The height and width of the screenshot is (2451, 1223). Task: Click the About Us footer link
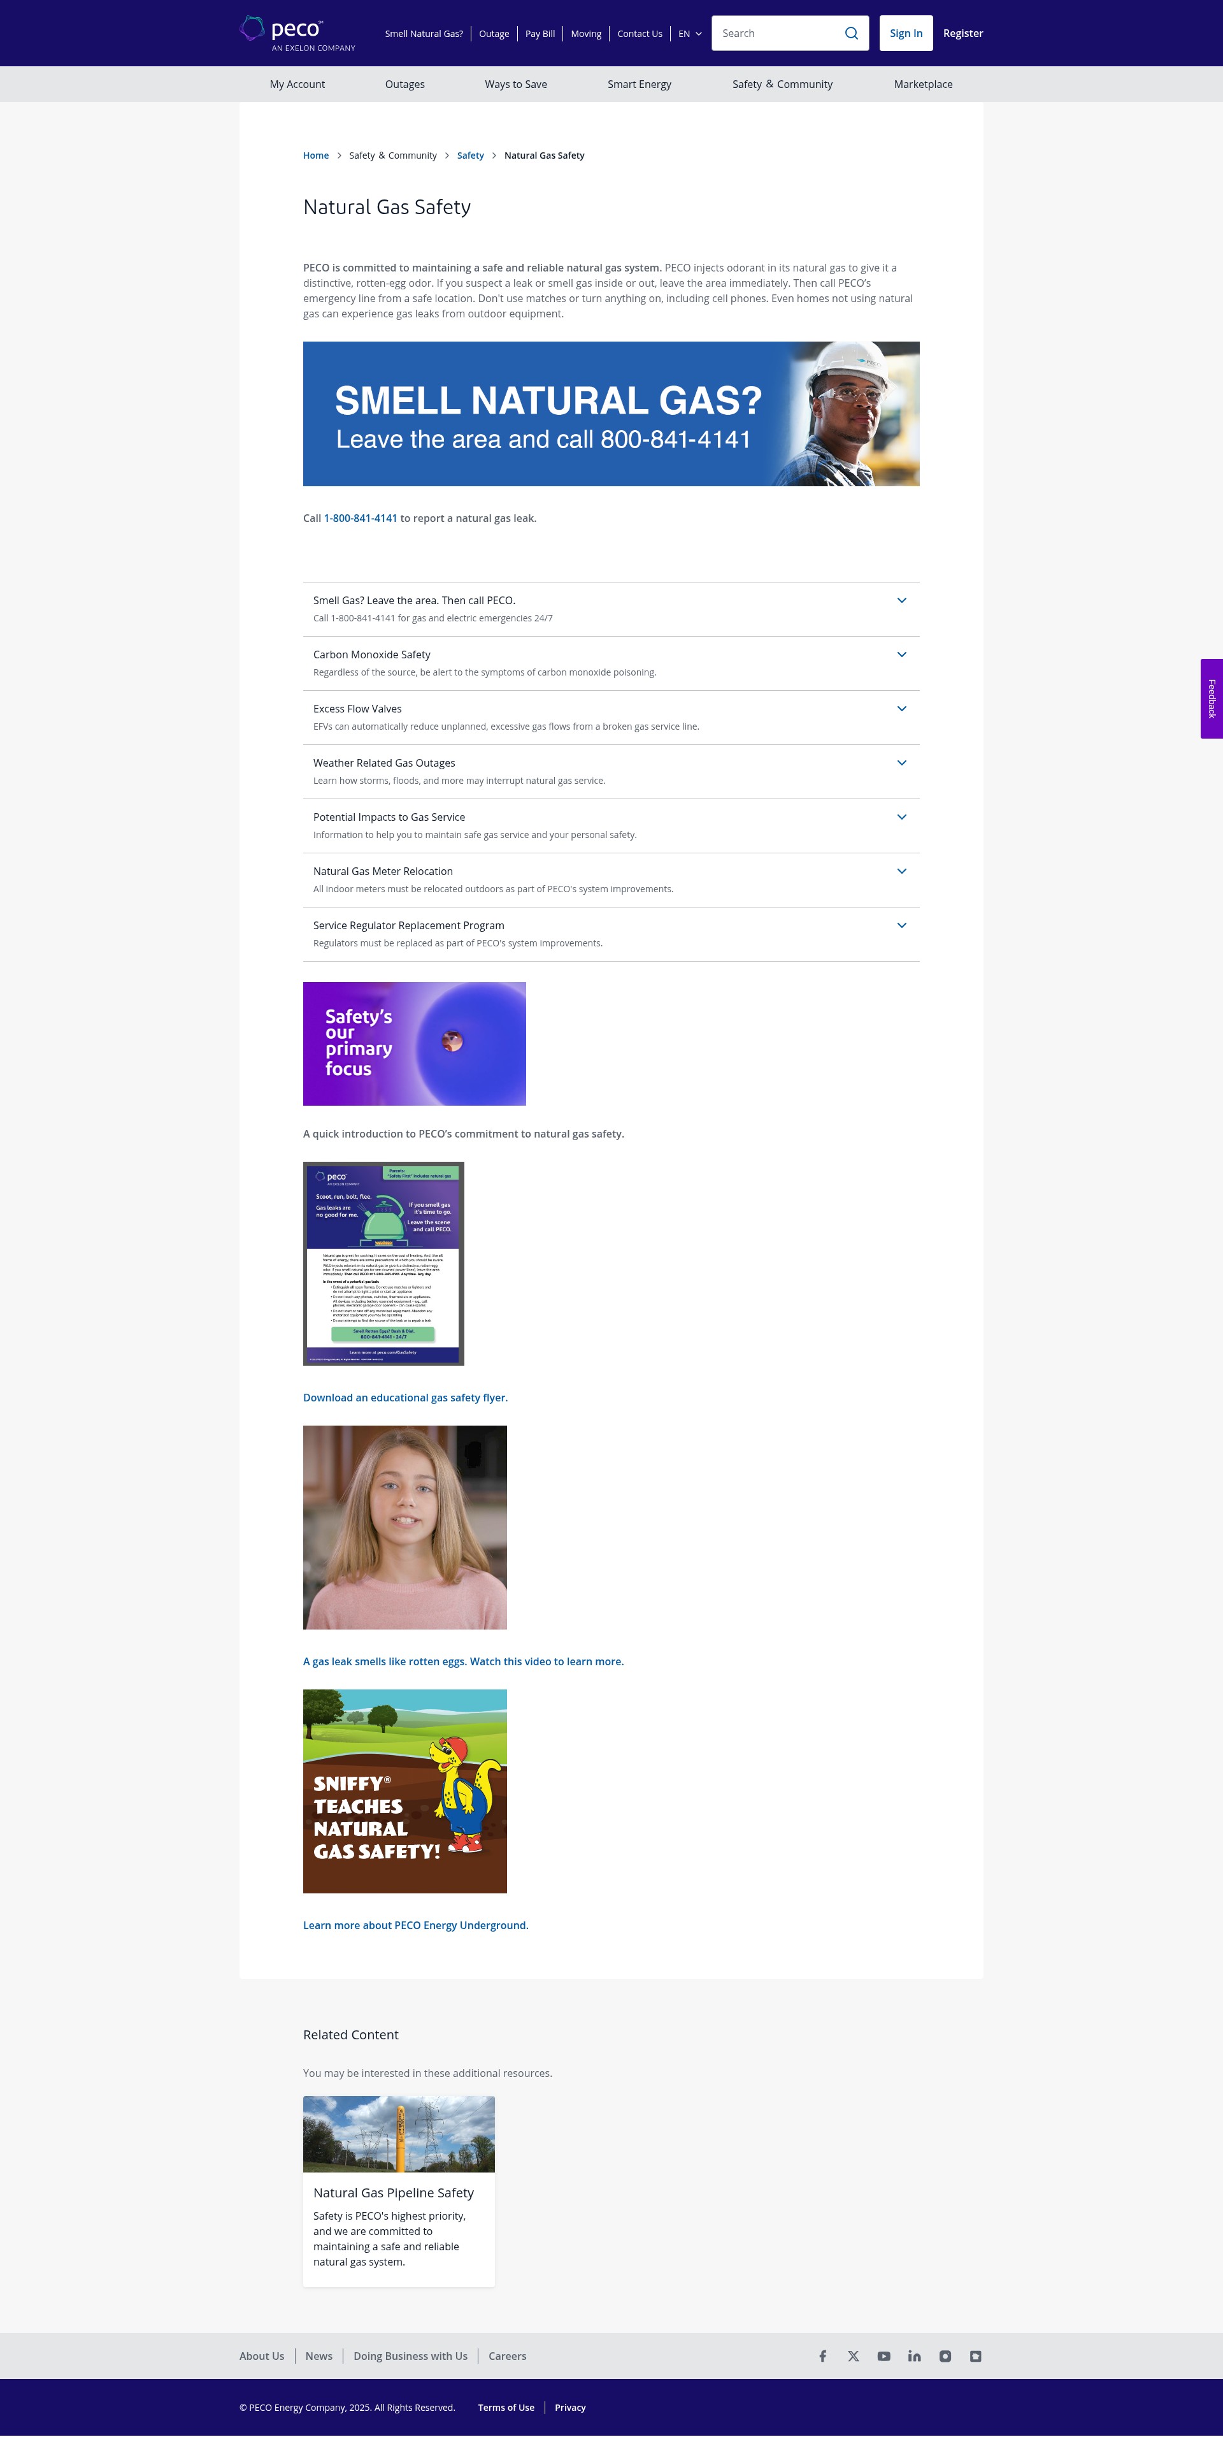pos(262,2356)
